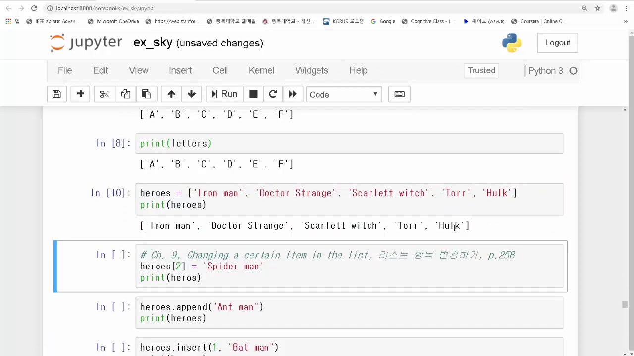Viewport: 634px width, 356px height.
Task: Show more bookmarks chevron in bookmarks bar
Action: click(x=626, y=21)
